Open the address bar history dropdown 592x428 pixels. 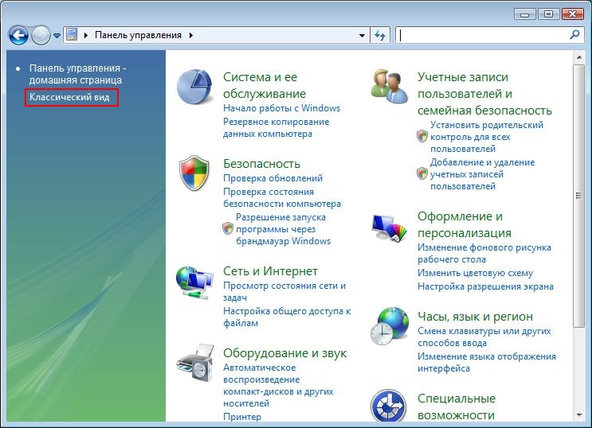(x=362, y=35)
